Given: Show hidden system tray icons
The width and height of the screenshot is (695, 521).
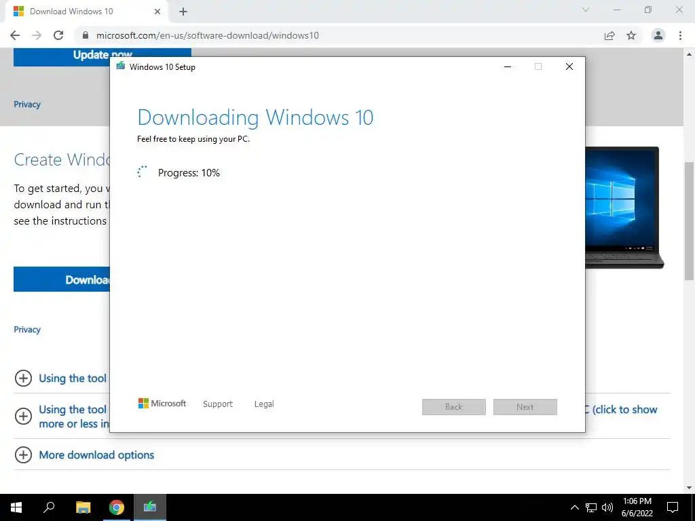Looking at the screenshot, I should 574,507.
